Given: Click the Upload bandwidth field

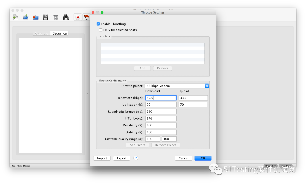Looking at the screenshot, I should coord(193,98).
